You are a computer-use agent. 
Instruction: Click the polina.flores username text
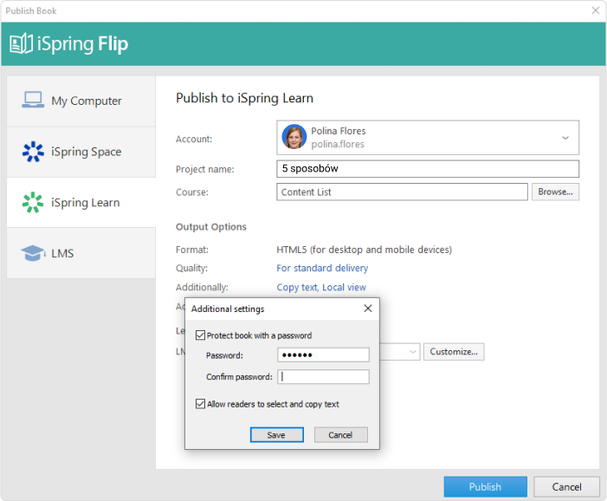pyautogui.click(x=338, y=144)
